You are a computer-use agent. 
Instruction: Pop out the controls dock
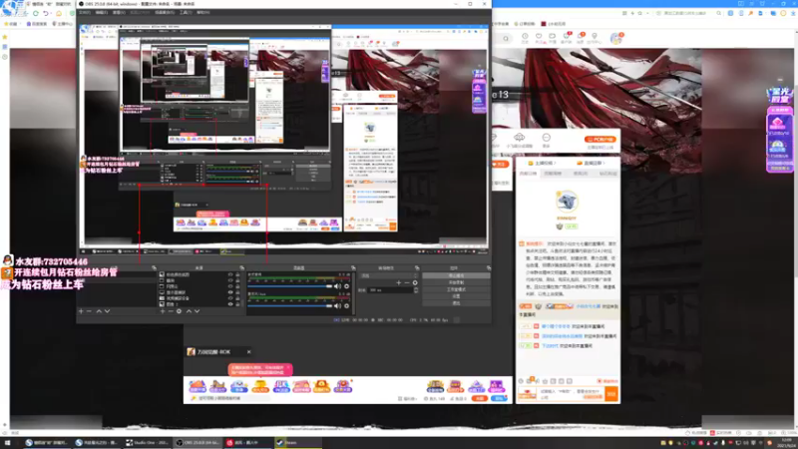pos(489,267)
